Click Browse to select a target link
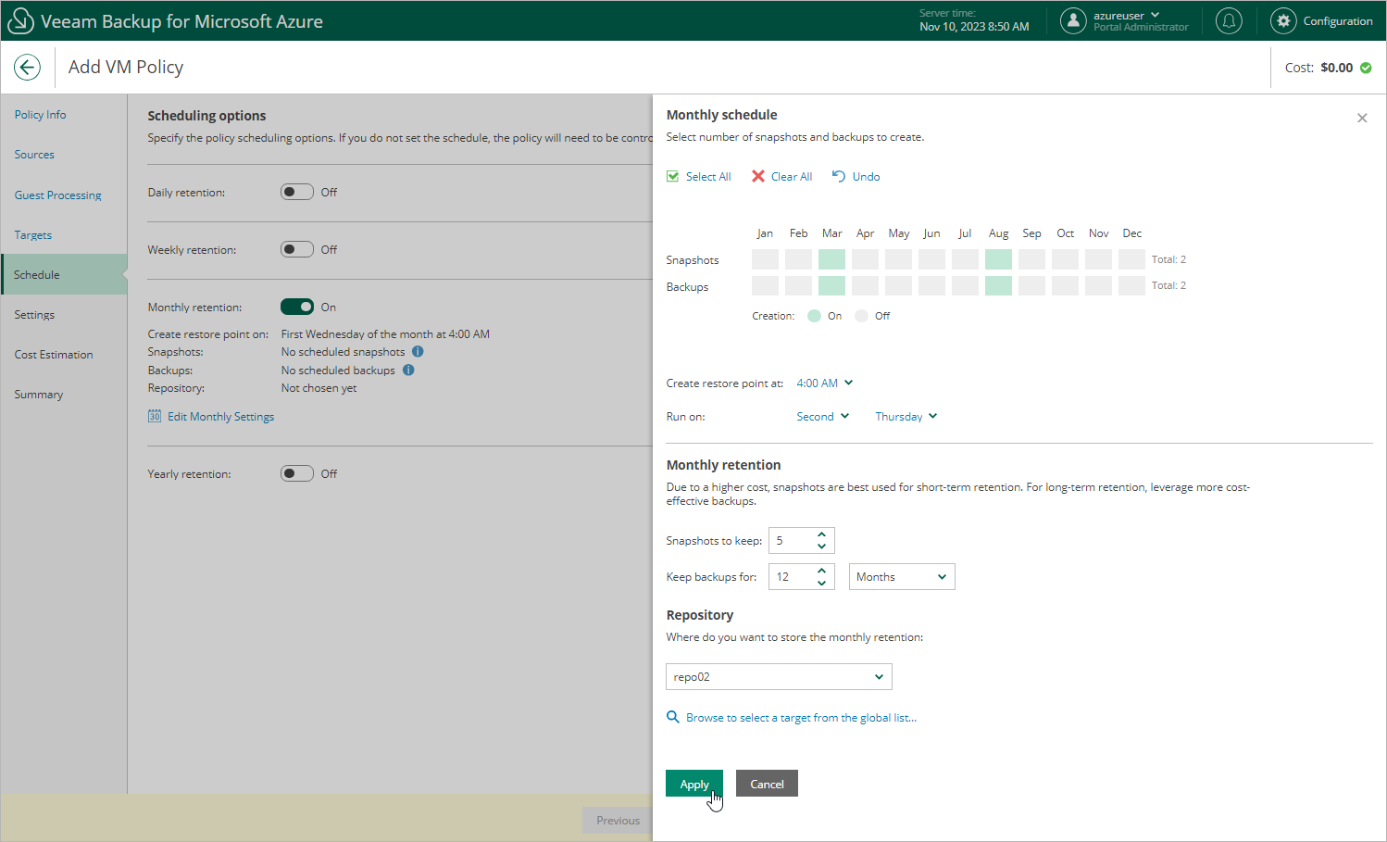 tap(801, 718)
